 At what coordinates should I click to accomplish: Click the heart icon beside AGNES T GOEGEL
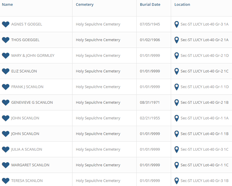[x=6, y=24]
